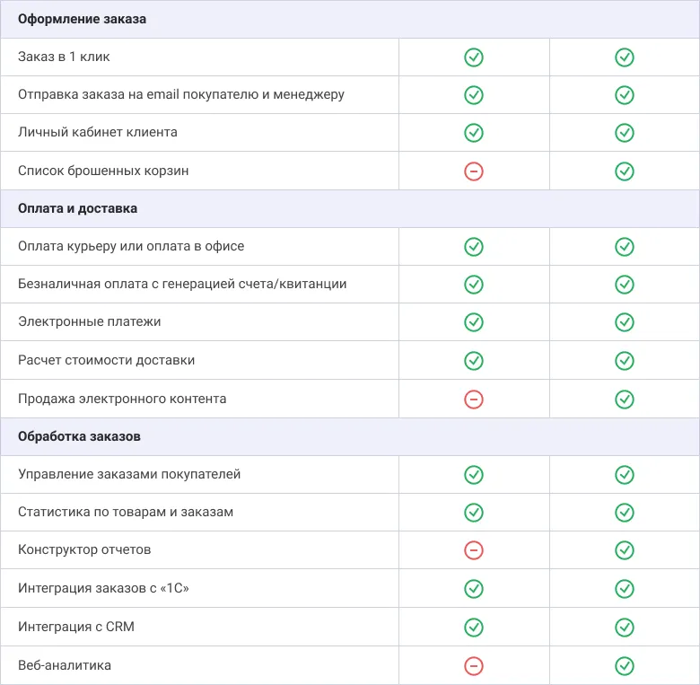Click red minus icon for Веб-аналитика
The width and height of the screenshot is (700, 685).
point(474,666)
